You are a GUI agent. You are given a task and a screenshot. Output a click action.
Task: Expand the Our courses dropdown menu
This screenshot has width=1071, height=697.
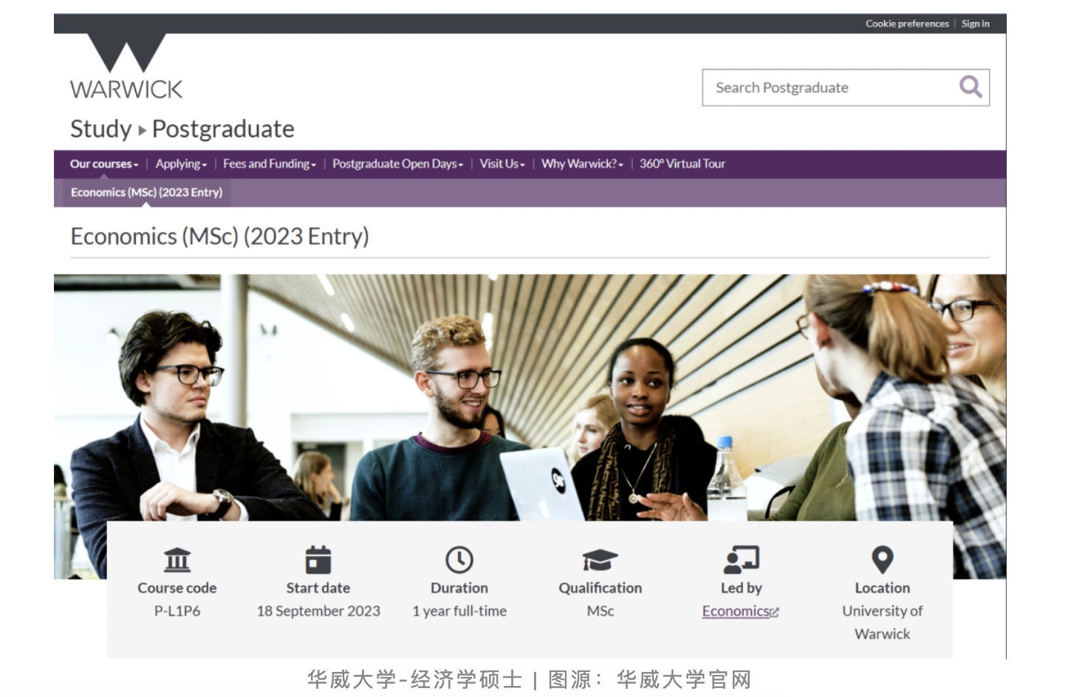pos(104,164)
